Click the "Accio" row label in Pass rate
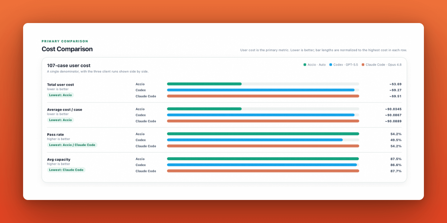Screen dimensions: 447x223 140,134
